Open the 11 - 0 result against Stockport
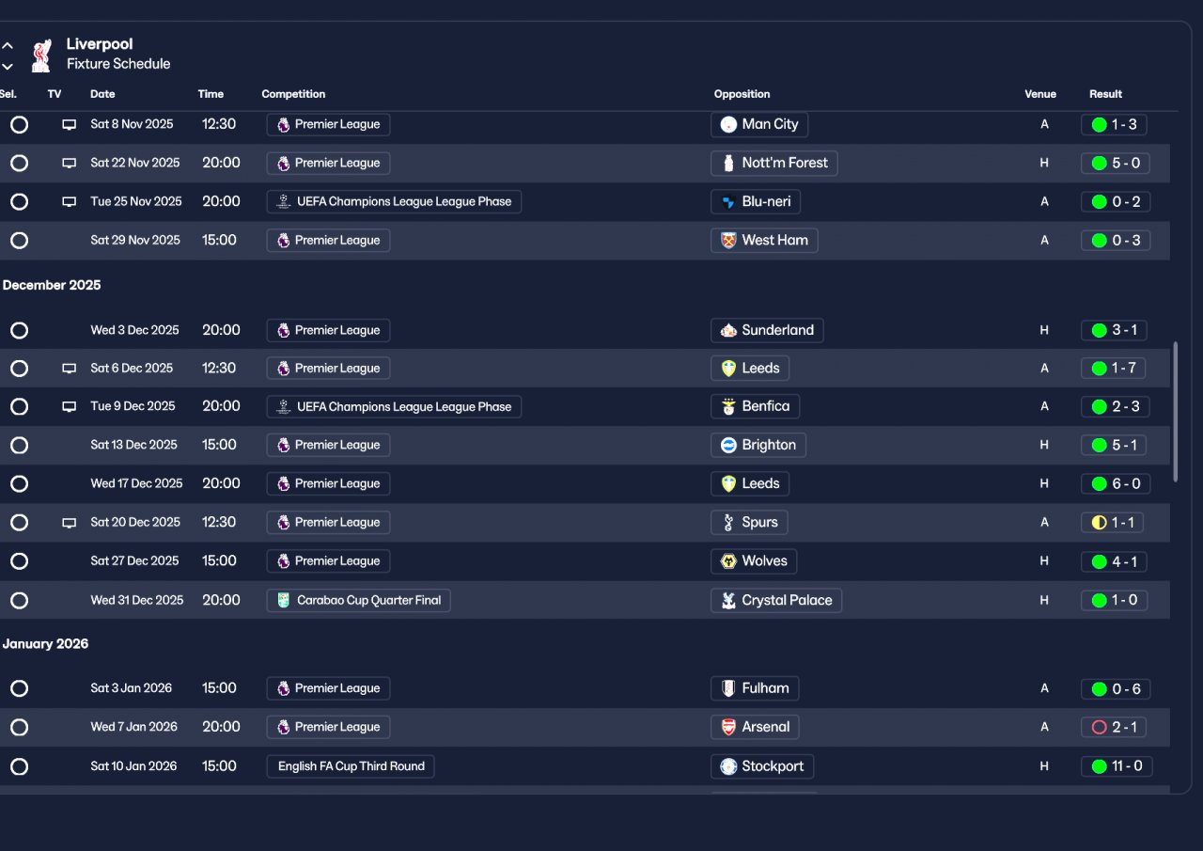The width and height of the screenshot is (1203, 851). pyautogui.click(x=1117, y=766)
